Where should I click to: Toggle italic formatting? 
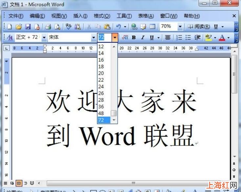click(143, 37)
